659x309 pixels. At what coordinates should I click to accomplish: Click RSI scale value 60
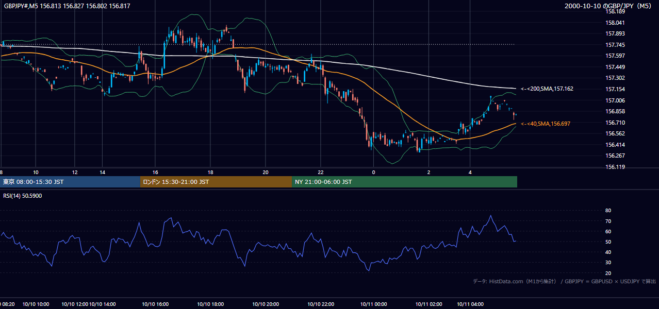[608, 231]
